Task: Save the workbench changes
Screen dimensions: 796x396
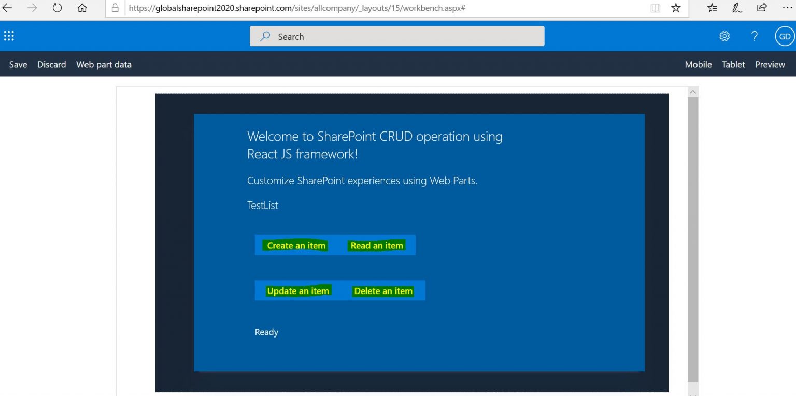Action: (x=18, y=64)
